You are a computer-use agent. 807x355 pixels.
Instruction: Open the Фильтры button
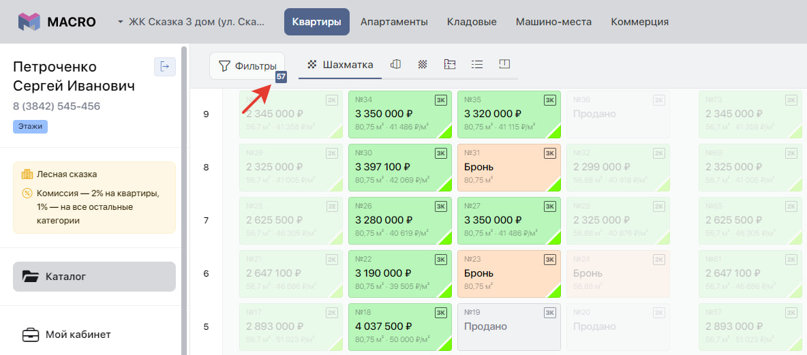(247, 66)
